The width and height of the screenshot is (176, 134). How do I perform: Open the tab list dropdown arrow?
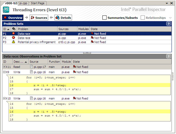click(167, 3)
